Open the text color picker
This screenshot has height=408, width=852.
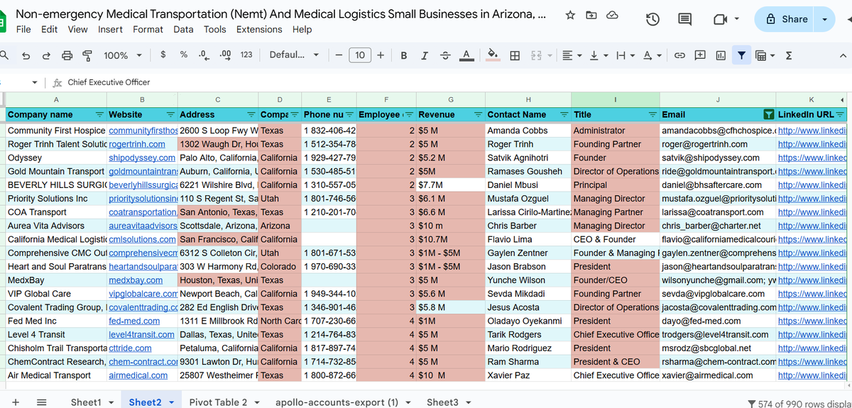point(466,55)
